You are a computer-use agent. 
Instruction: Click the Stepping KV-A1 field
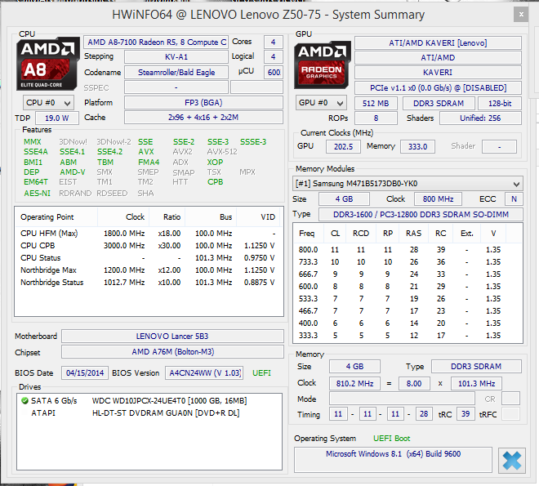(176, 56)
